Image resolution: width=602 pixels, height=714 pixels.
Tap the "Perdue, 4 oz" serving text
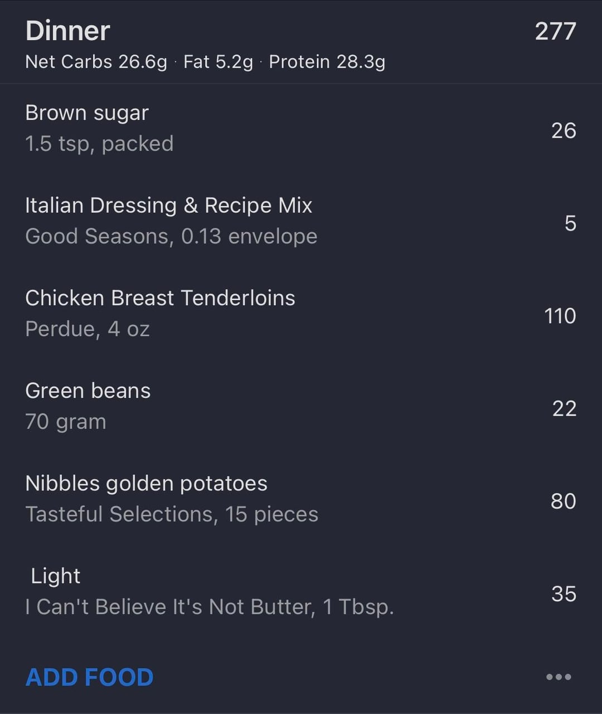88,329
